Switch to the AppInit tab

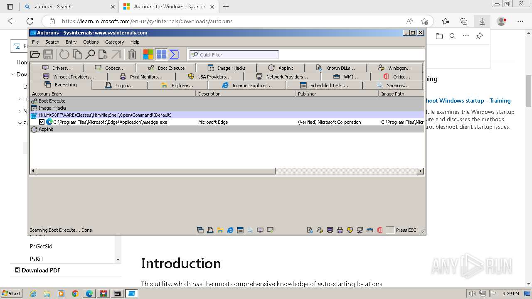coord(281,68)
